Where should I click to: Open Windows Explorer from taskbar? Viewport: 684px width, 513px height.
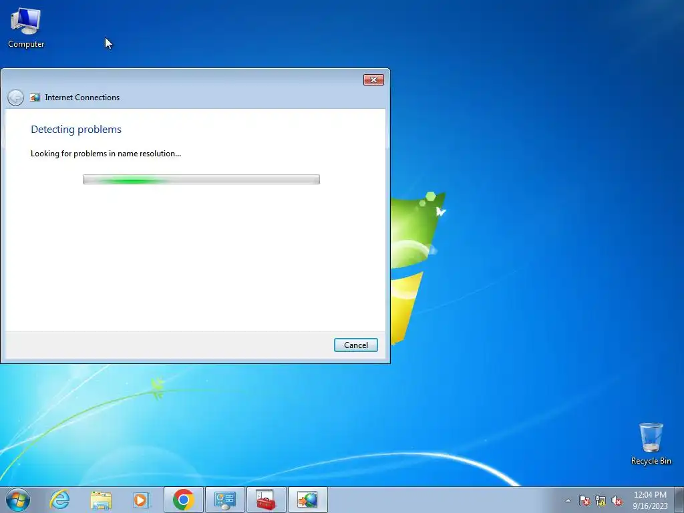[101, 500]
